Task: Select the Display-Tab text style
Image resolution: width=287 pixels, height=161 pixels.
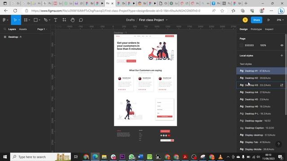Action: pyautogui.click(x=261, y=142)
